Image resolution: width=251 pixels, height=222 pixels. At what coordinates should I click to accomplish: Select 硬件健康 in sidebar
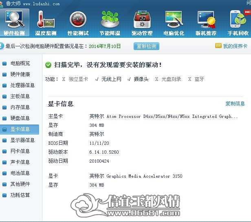click(x=20, y=74)
